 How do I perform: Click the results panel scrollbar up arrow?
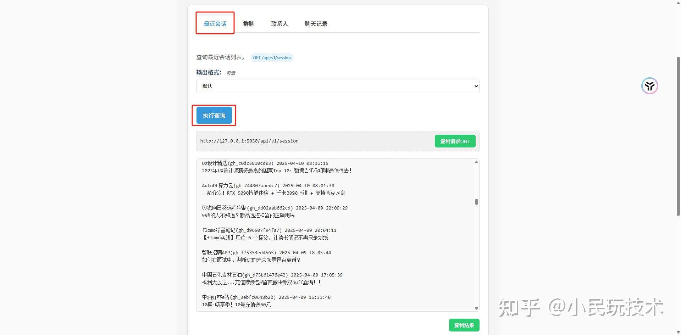pyautogui.click(x=476, y=162)
